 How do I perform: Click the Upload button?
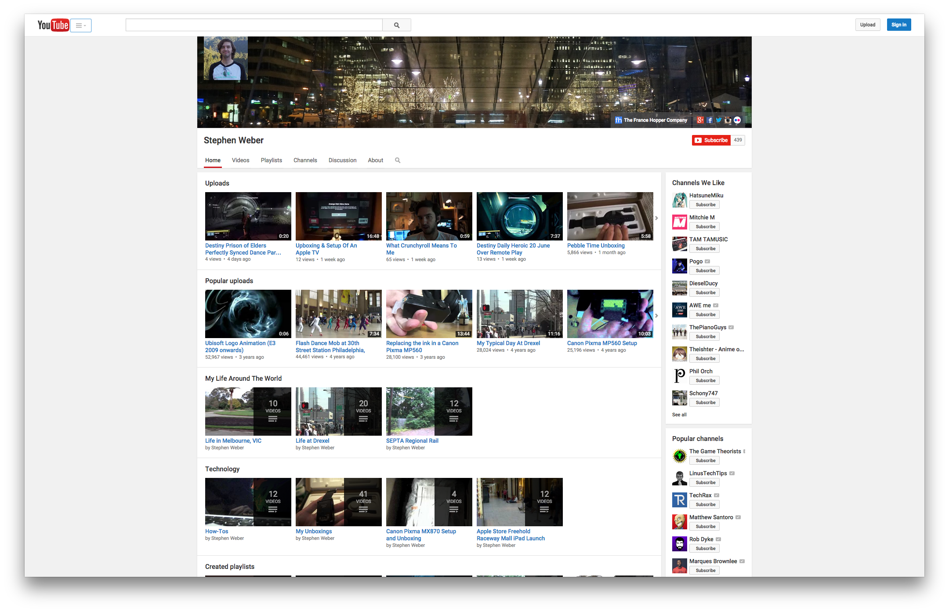[x=868, y=25]
